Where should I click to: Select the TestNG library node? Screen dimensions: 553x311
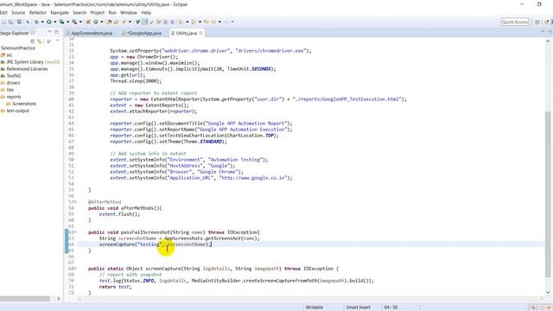11,76
